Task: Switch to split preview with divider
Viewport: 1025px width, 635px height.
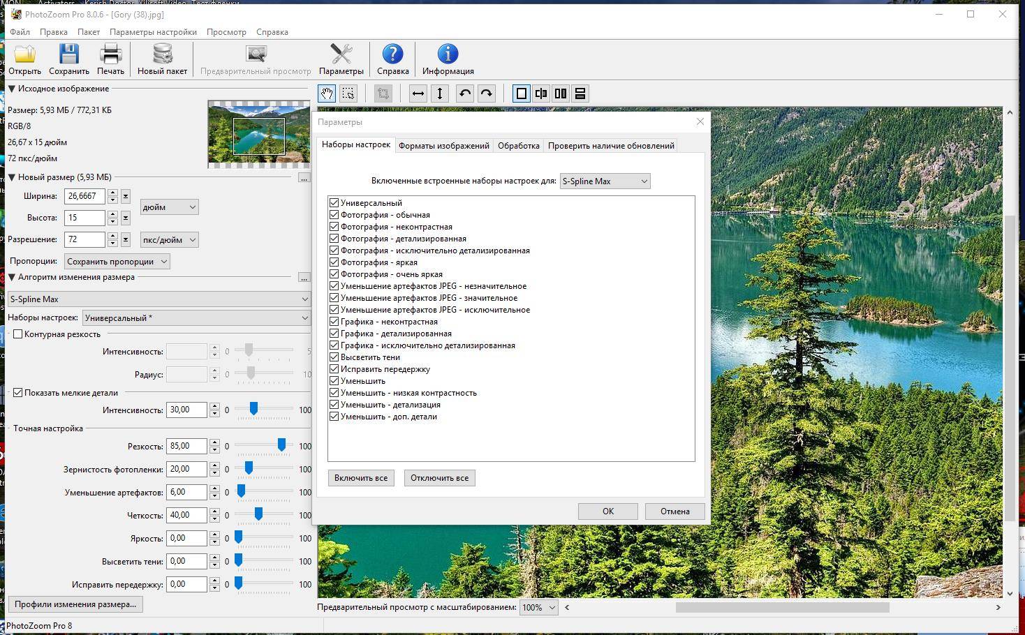Action: pos(541,94)
